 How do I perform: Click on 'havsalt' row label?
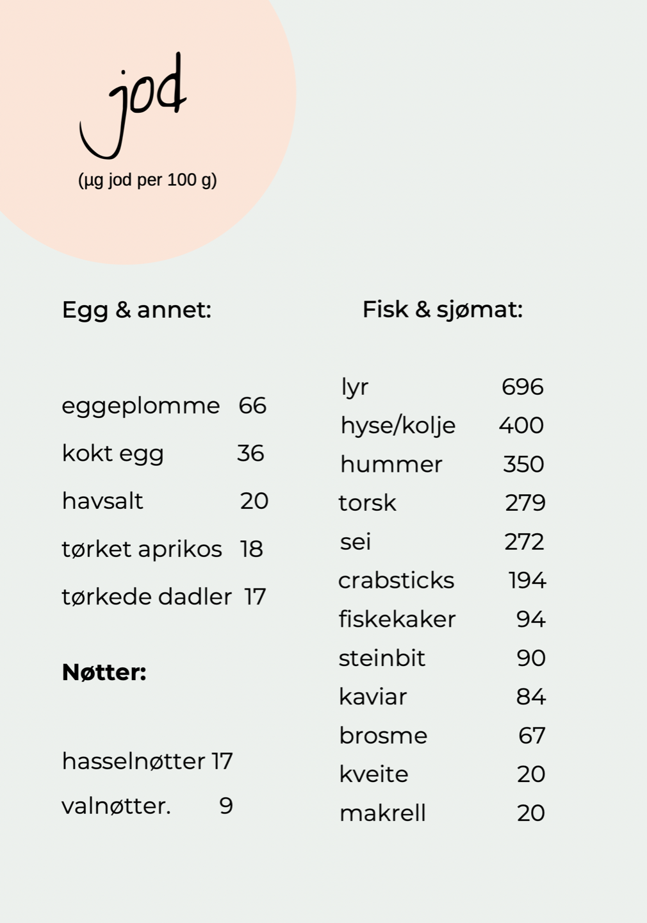tap(102, 501)
